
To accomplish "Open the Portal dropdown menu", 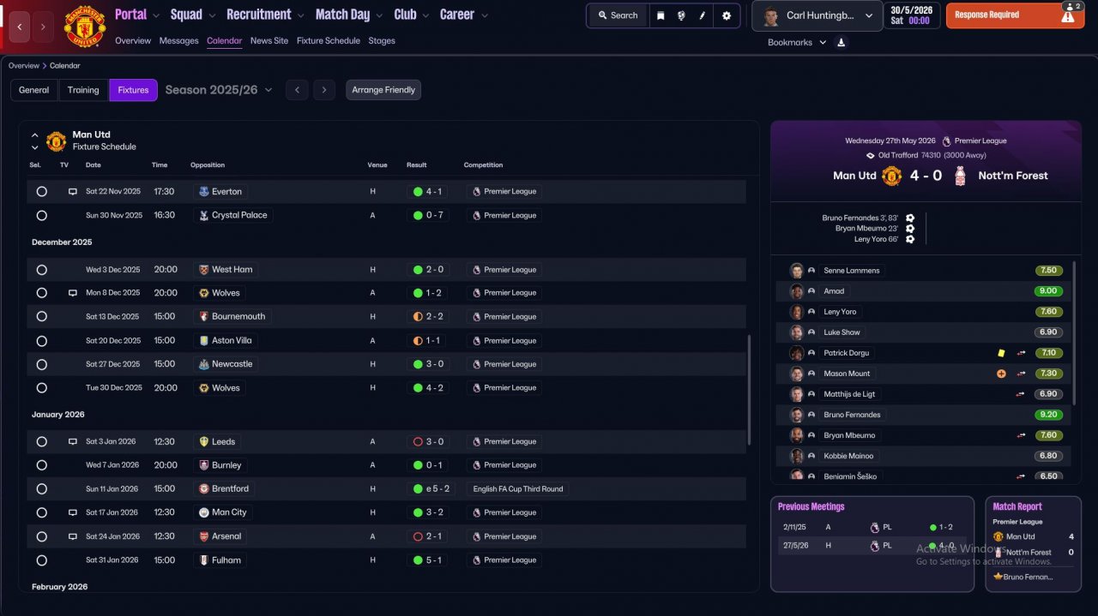I will (136, 15).
